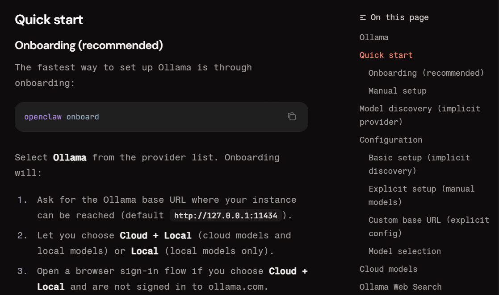
Task: Select Model selection in sidebar
Action: coord(404,251)
